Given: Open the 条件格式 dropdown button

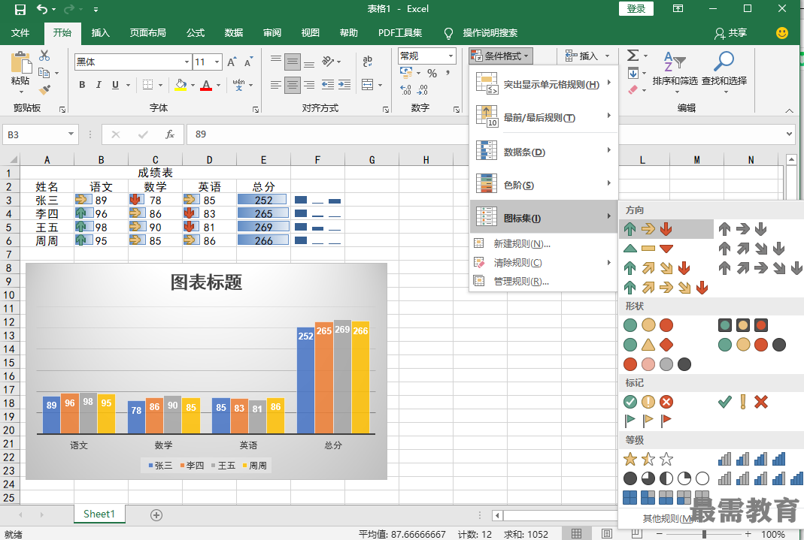Looking at the screenshot, I should click(x=500, y=56).
